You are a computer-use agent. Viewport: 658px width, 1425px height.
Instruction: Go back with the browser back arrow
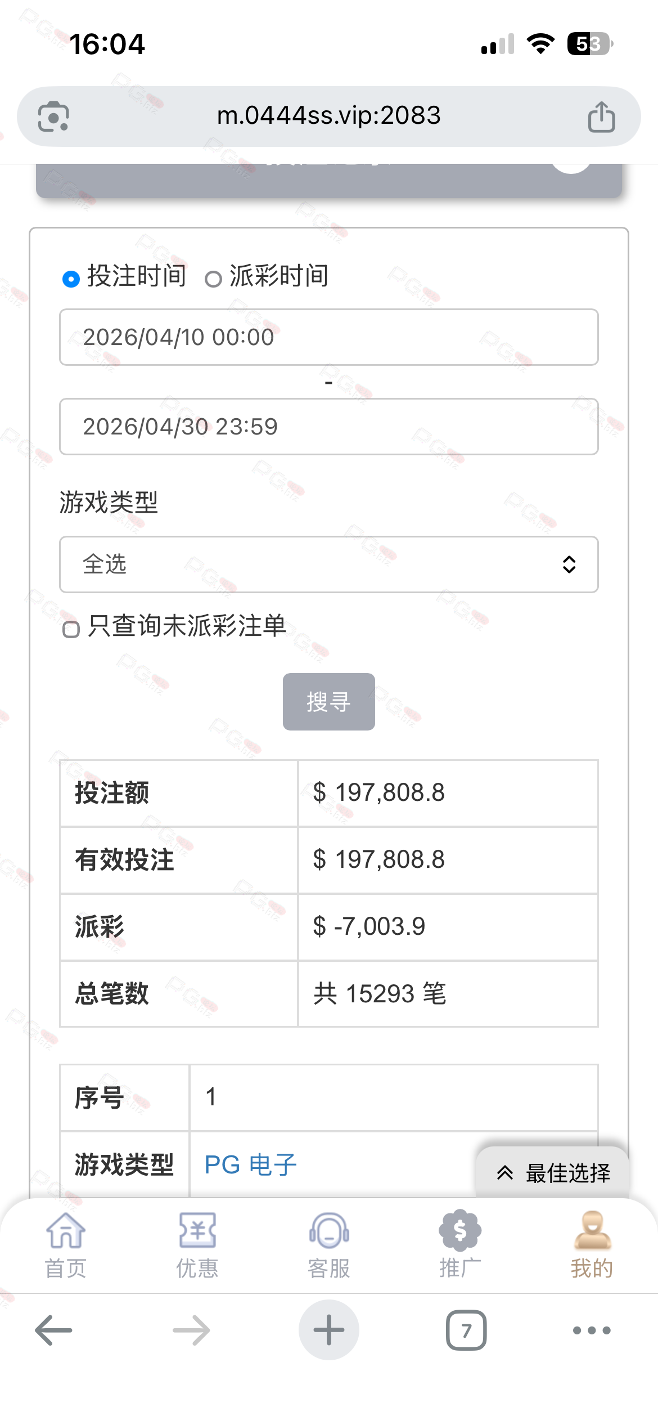point(53,1330)
